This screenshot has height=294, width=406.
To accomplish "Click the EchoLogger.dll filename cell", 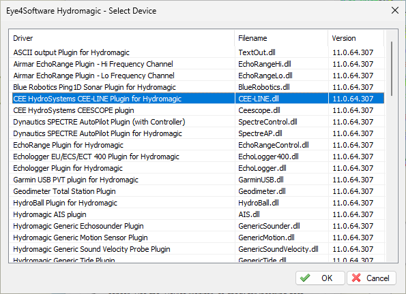I will 282,168.
